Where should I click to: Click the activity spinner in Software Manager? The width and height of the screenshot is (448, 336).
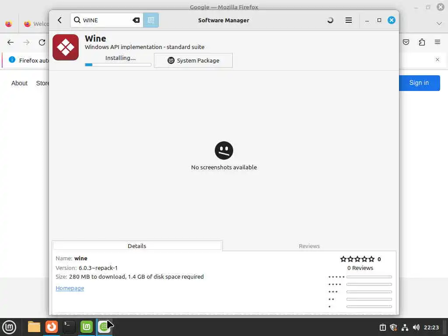click(330, 20)
